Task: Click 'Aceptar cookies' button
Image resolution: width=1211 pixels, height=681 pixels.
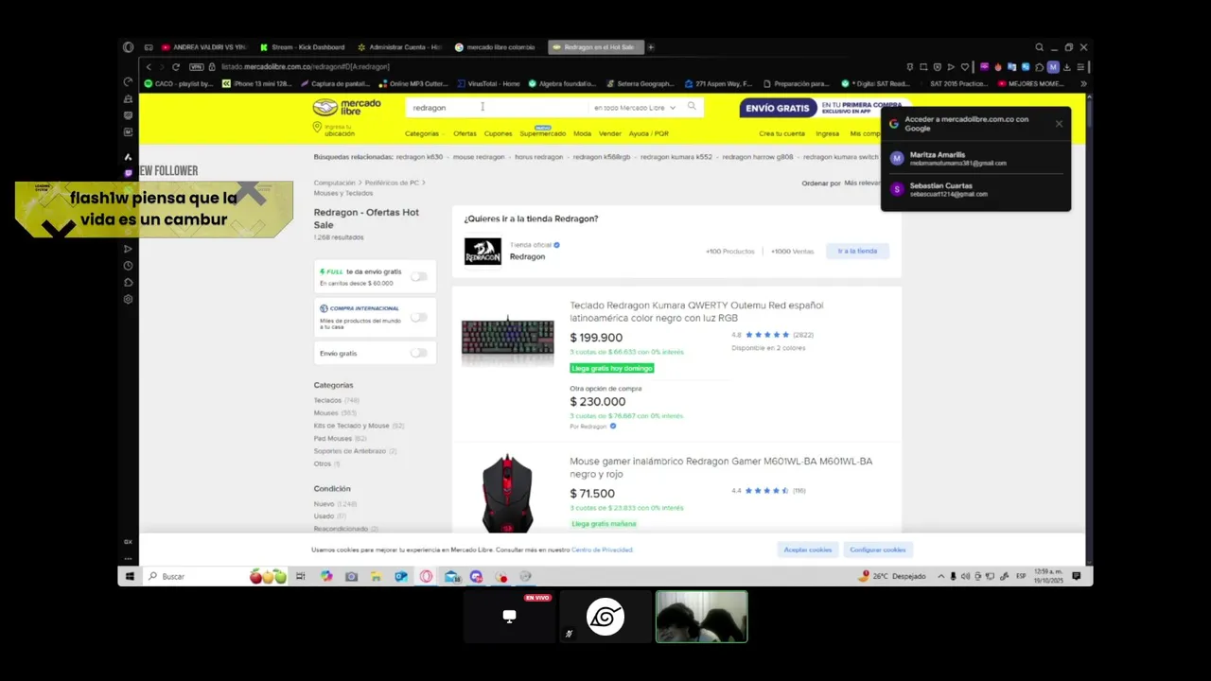Action: tap(807, 550)
